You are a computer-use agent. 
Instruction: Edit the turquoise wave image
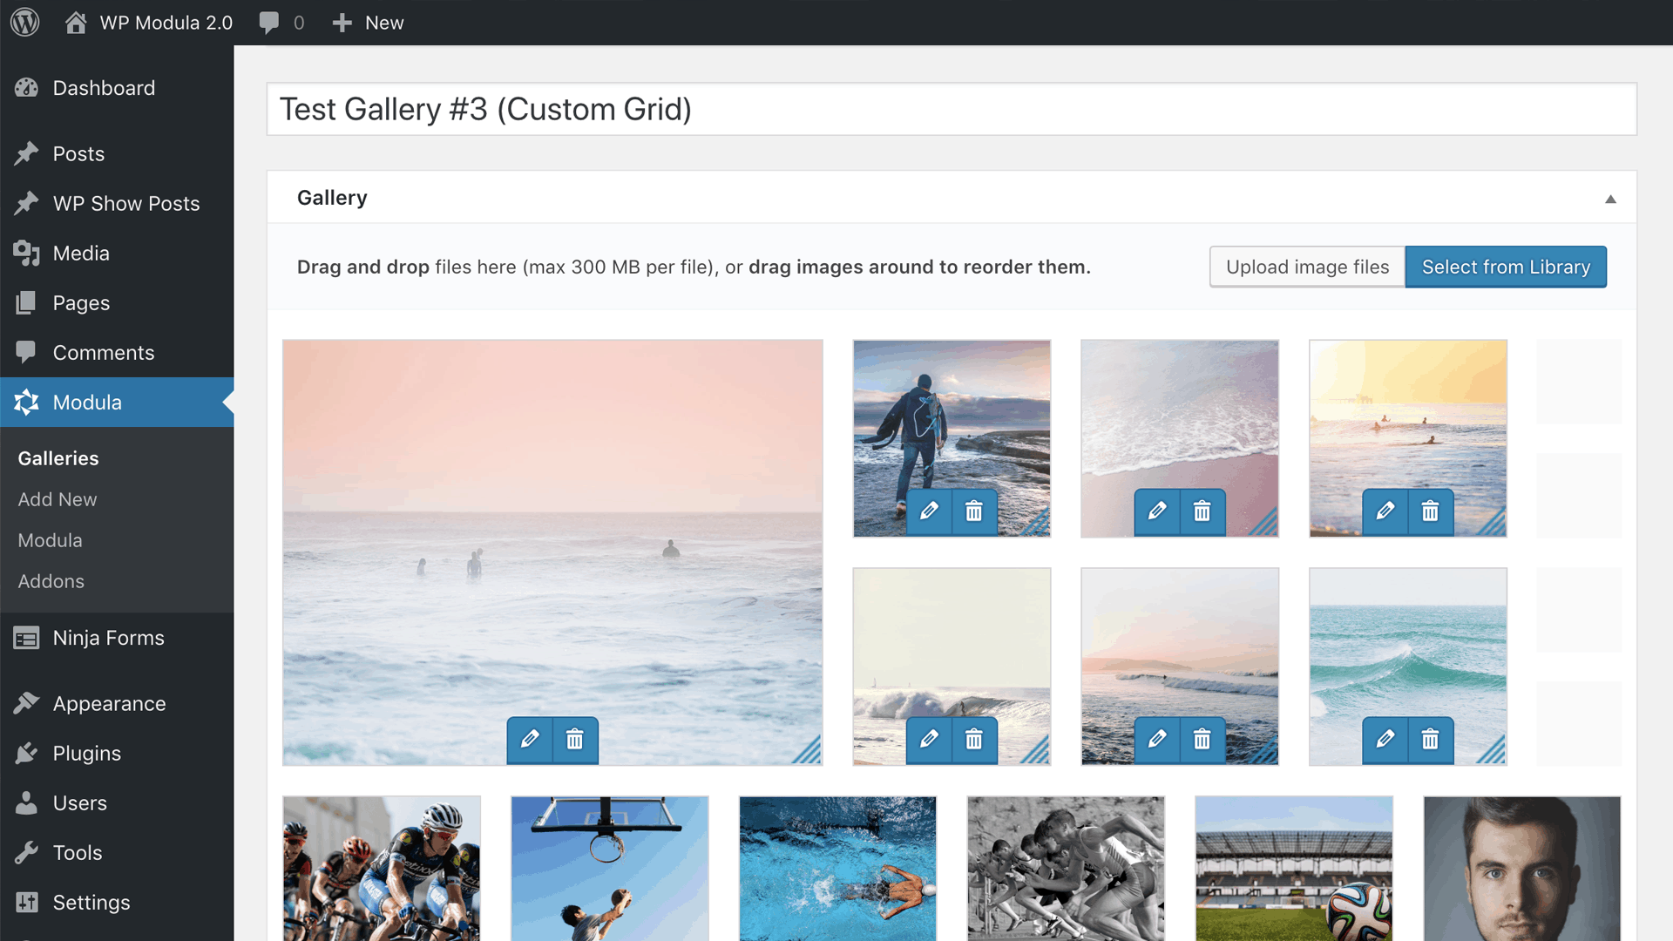1385,741
